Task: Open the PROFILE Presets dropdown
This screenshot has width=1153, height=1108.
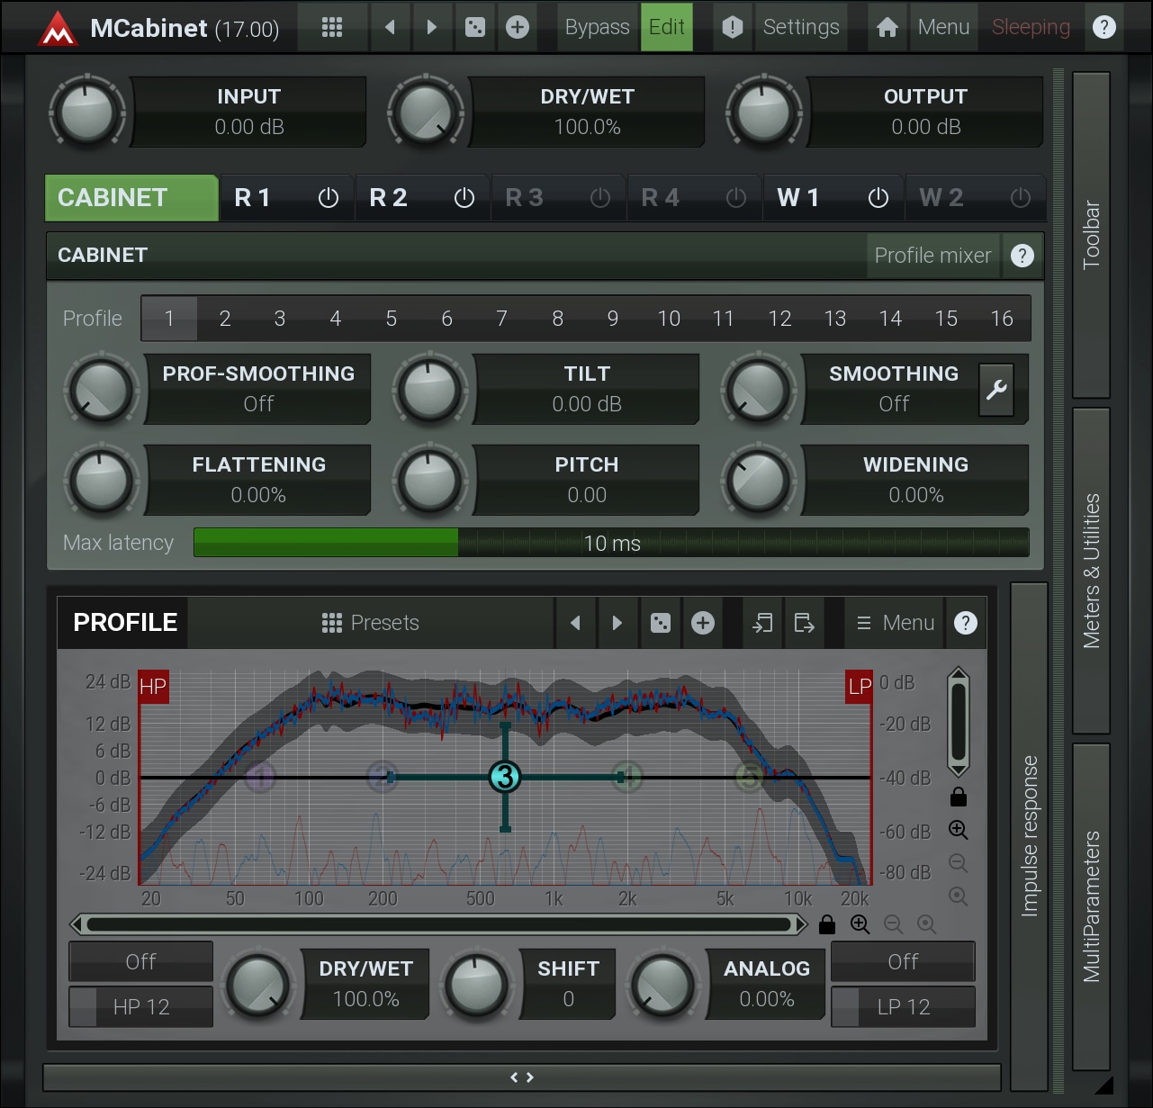Action: pos(371,623)
